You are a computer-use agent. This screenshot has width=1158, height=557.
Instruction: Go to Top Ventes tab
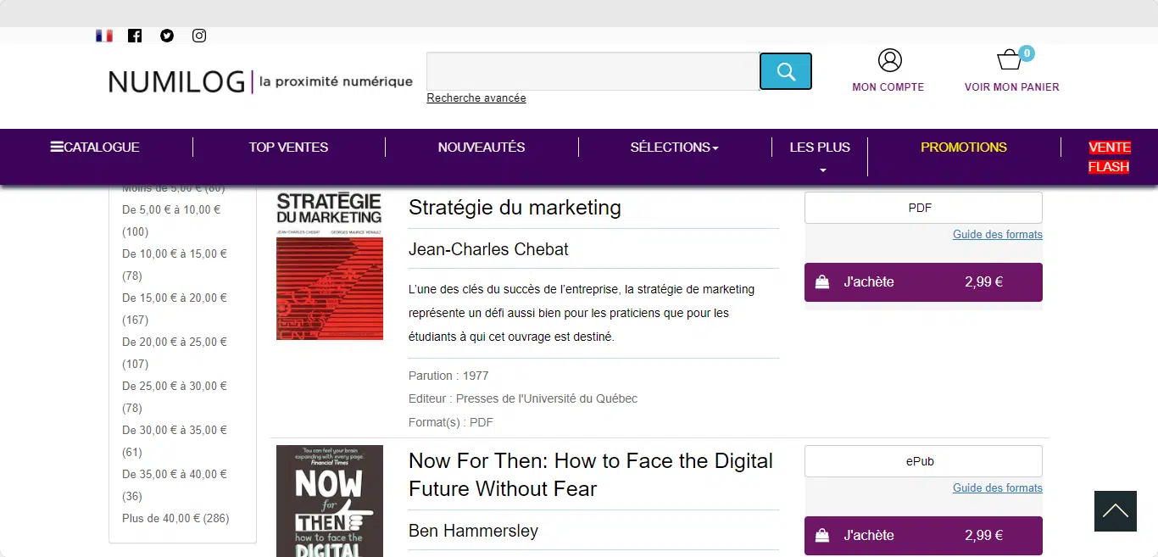(288, 148)
